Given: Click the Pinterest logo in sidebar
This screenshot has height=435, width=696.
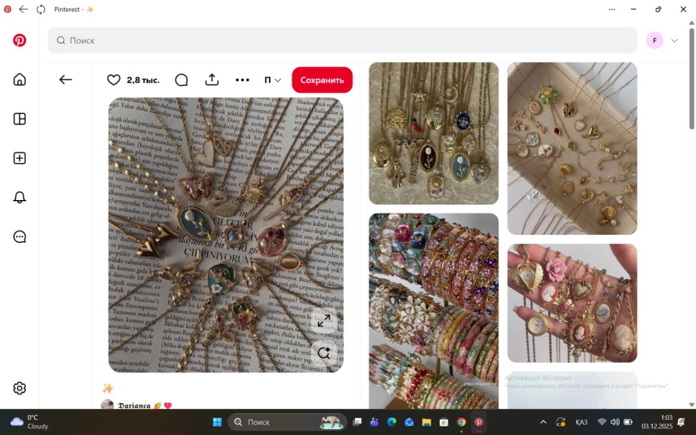Looking at the screenshot, I should tap(20, 41).
